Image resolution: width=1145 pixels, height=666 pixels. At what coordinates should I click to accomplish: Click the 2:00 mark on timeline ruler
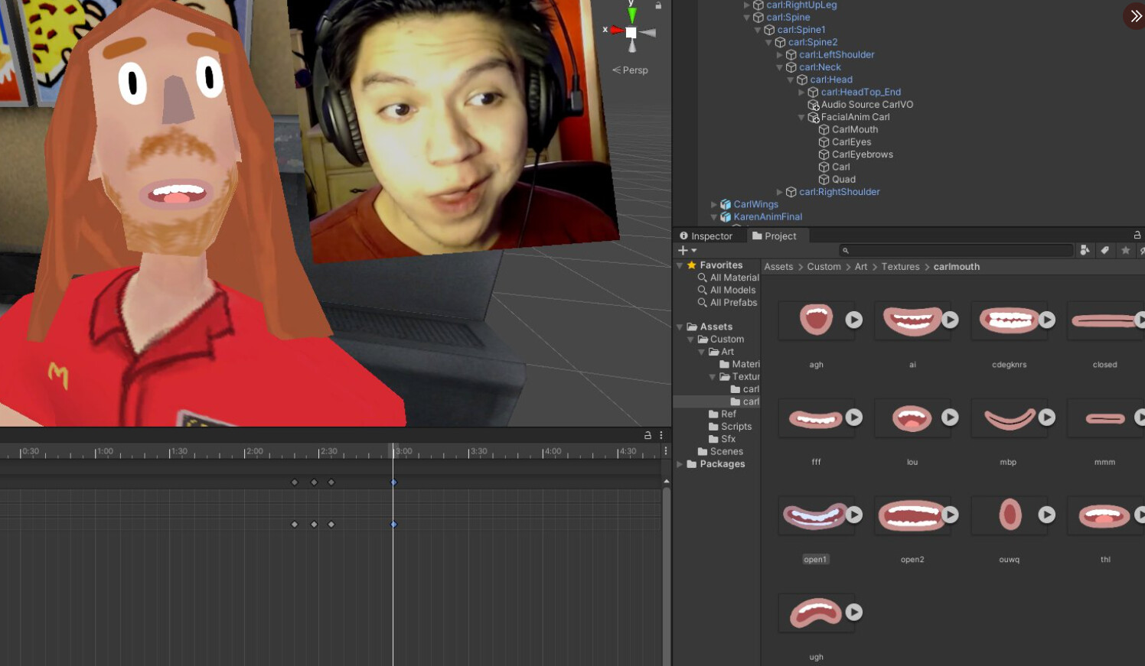[x=253, y=451]
